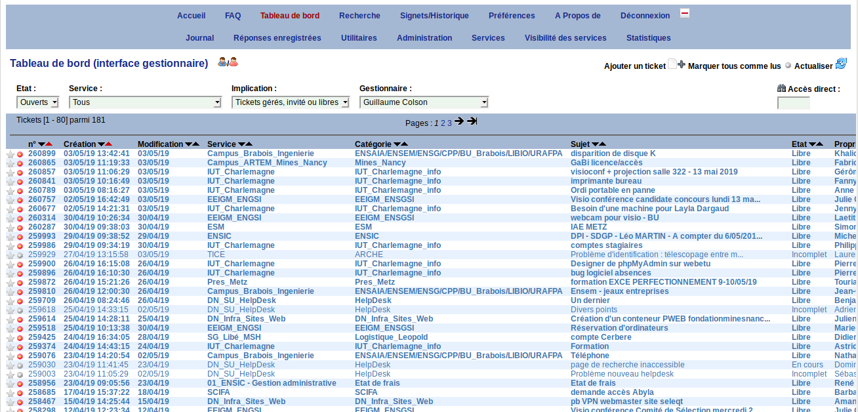Screen dimensions: 858x412
Task: Jump to last page arrow icon
Action: tap(472, 121)
